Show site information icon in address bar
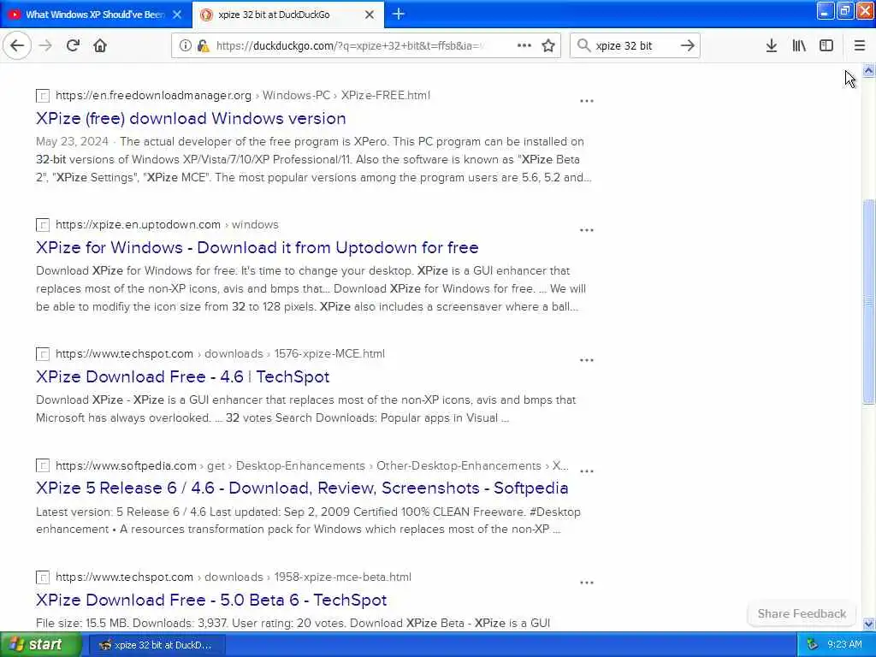Image resolution: width=876 pixels, height=657 pixels. point(185,46)
